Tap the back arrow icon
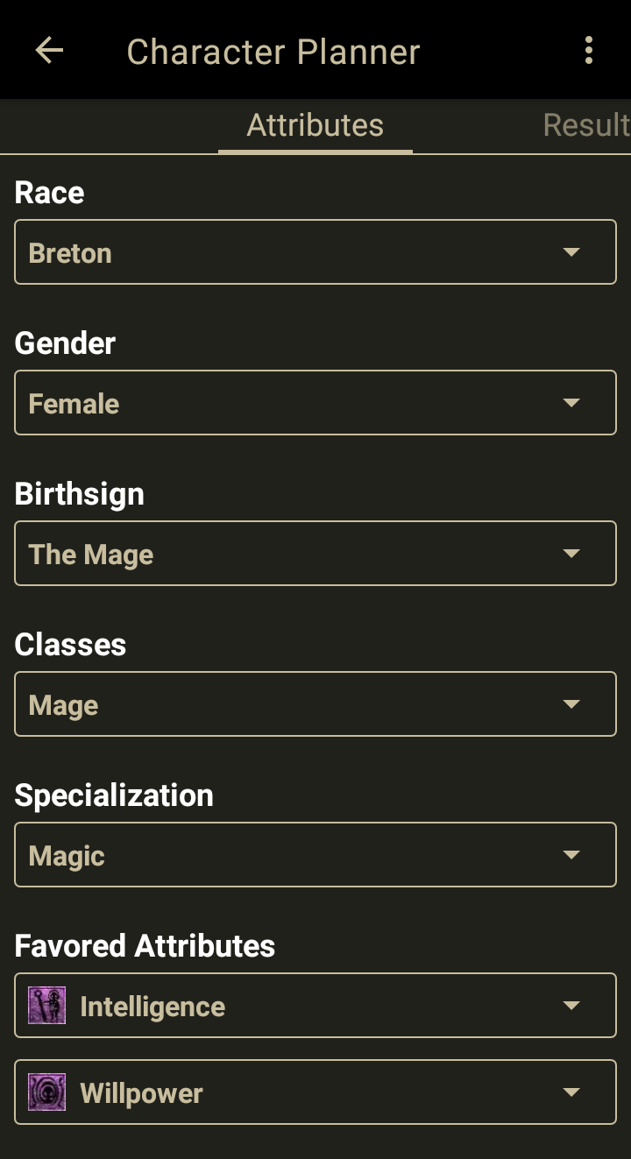The height and width of the screenshot is (1159, 631). tap(49, 51)
